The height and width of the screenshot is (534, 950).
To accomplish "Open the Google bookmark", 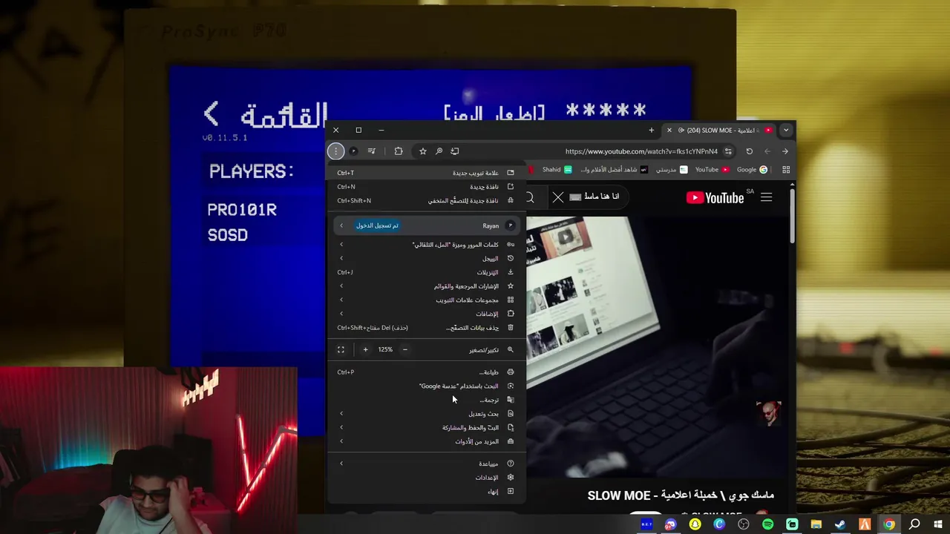I will pos(752,170).
